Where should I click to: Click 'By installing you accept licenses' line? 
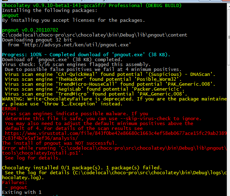point(73,20)
